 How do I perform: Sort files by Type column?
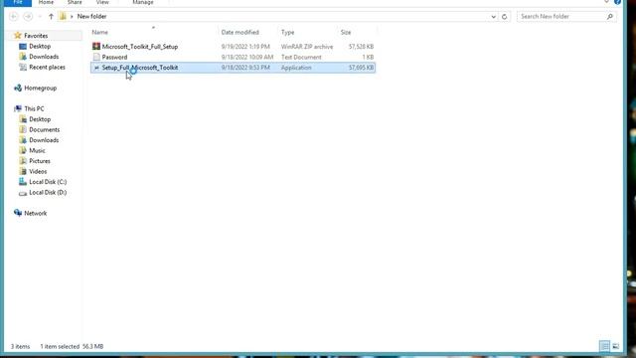click(x=287, y=32)
